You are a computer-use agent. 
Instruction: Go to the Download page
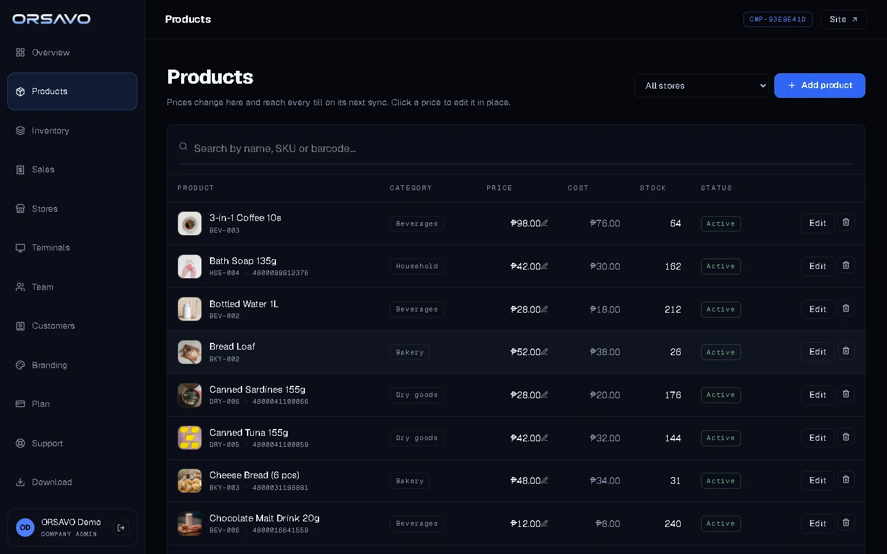point(72,482)
